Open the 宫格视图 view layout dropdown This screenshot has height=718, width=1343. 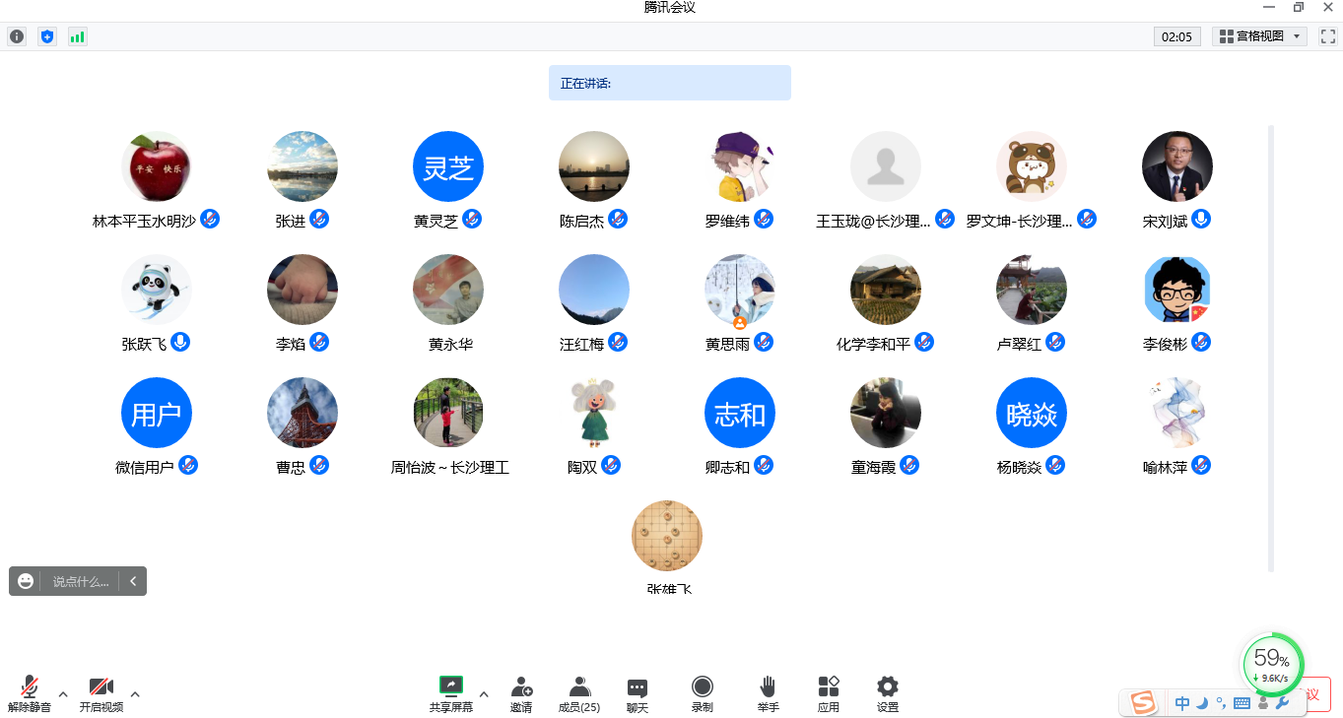click(x=1260, y=36)
